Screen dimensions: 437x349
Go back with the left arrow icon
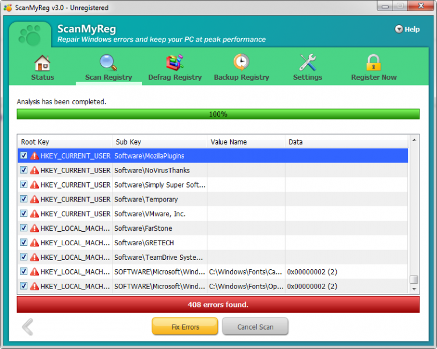[28, 327]
